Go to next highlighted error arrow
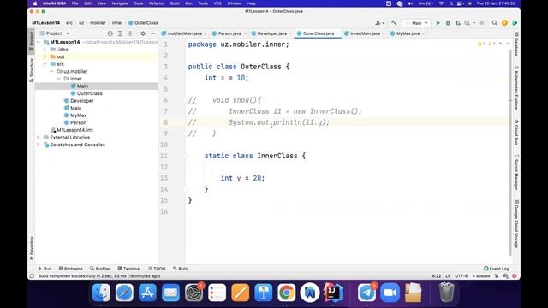The image size is (548, 308). [x=508, y=44]
